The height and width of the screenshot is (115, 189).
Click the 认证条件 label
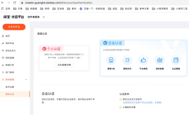coord(125,94)
